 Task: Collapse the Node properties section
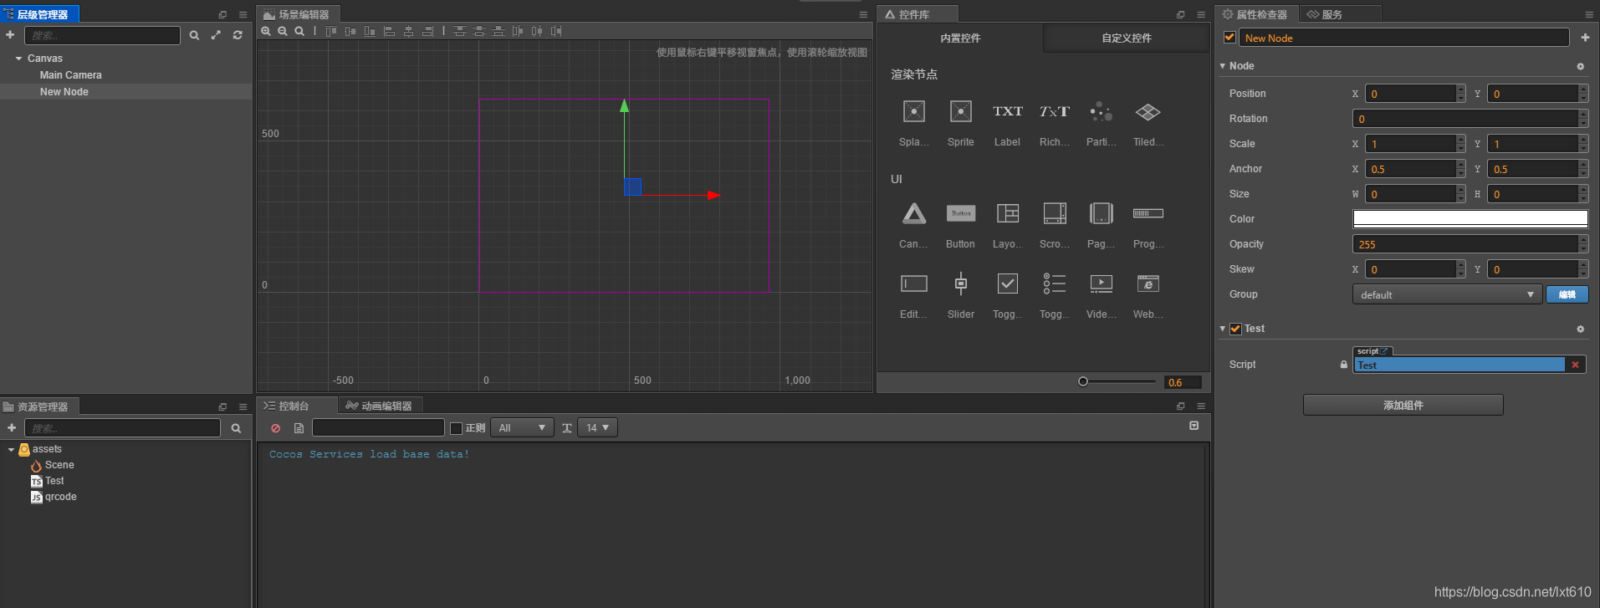(x=1223, y=66)
